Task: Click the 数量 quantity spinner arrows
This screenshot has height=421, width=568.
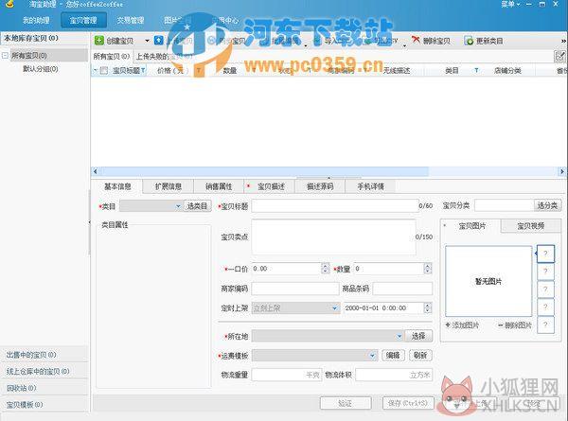Action: click(428, 269)
